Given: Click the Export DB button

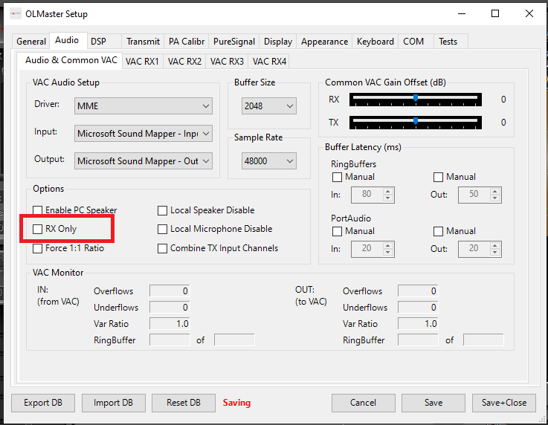Looking at the screenshot, I should click(x=43, y=403).
